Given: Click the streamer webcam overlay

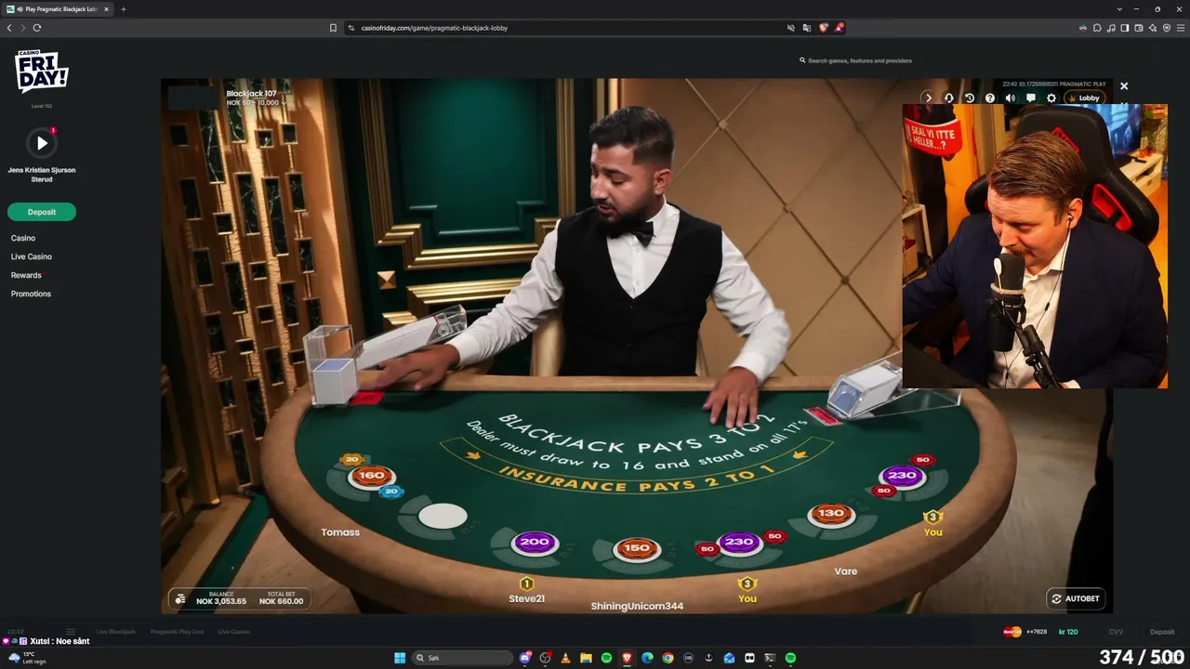Looking at the screenshot, I should click(1035, 246).
